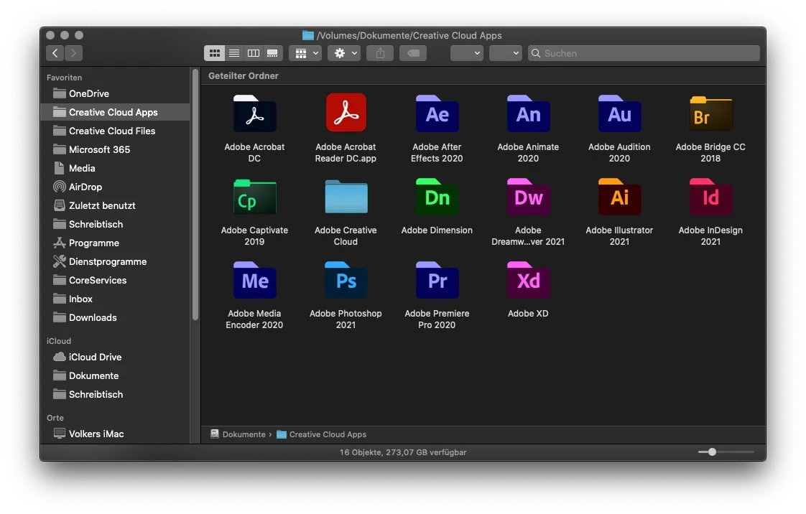This screenshot has height=514, width=806.
Task: Open Downloads in the sidebar
Action: [115, 317]
